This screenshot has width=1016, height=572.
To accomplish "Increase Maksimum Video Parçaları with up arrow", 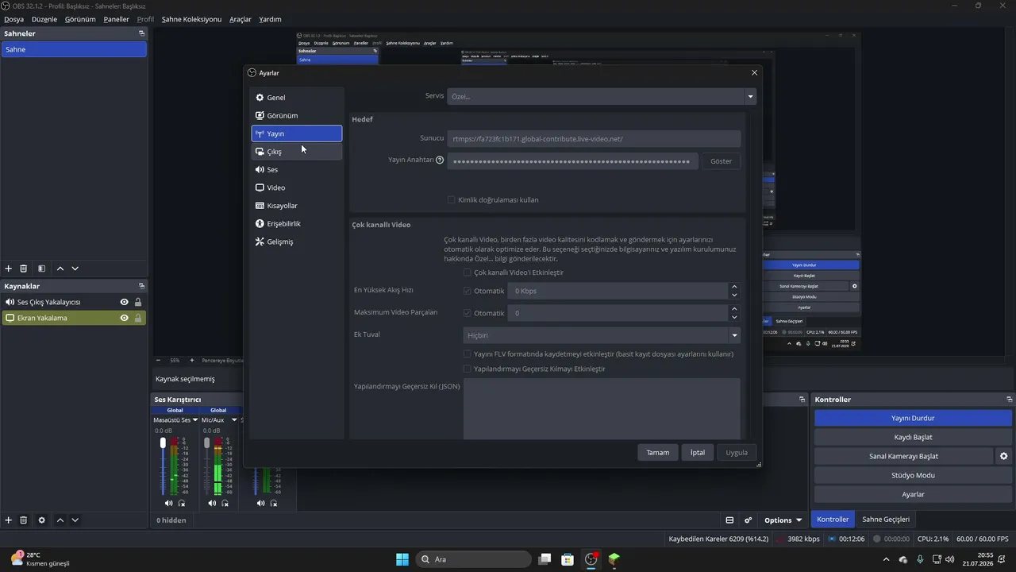I will tap(734, 309).
